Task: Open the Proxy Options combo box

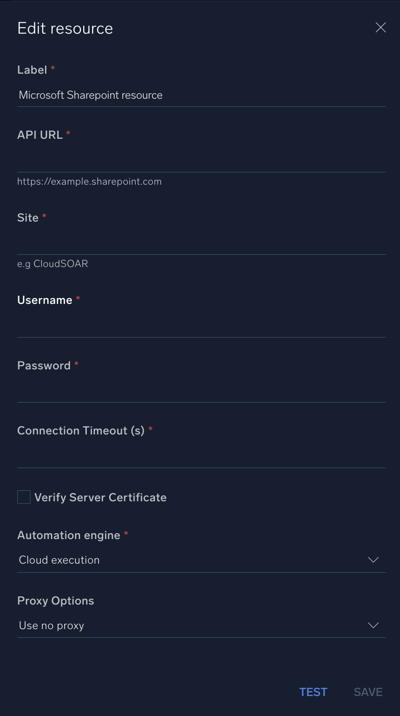Action: pyautogui.click(x=200, y=625)
